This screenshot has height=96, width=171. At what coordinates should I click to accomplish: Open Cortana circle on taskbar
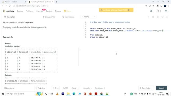click(46, 94)
